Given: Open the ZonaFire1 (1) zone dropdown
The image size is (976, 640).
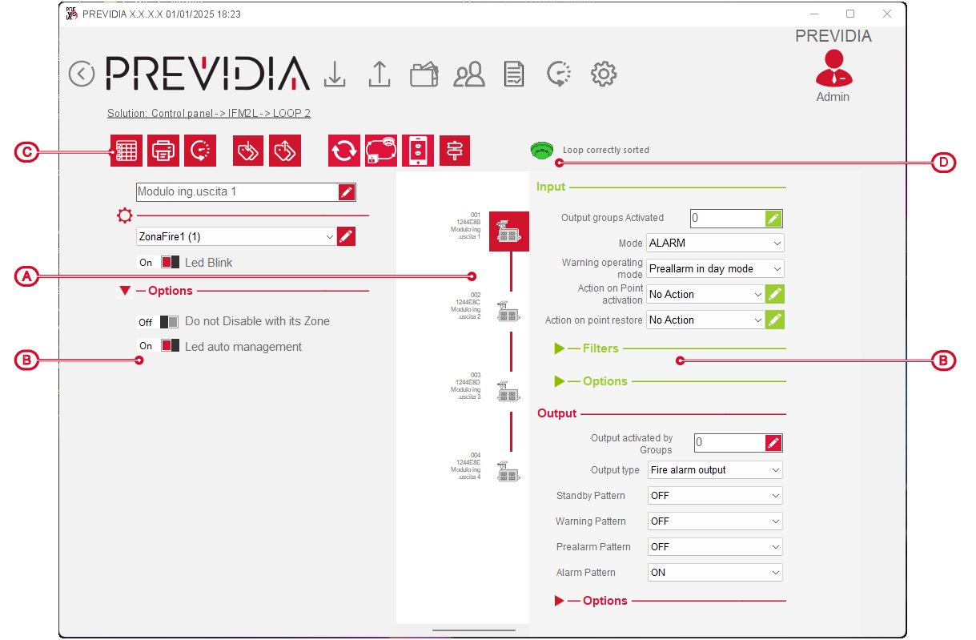Looking at the screenshot, I should 236,236.
